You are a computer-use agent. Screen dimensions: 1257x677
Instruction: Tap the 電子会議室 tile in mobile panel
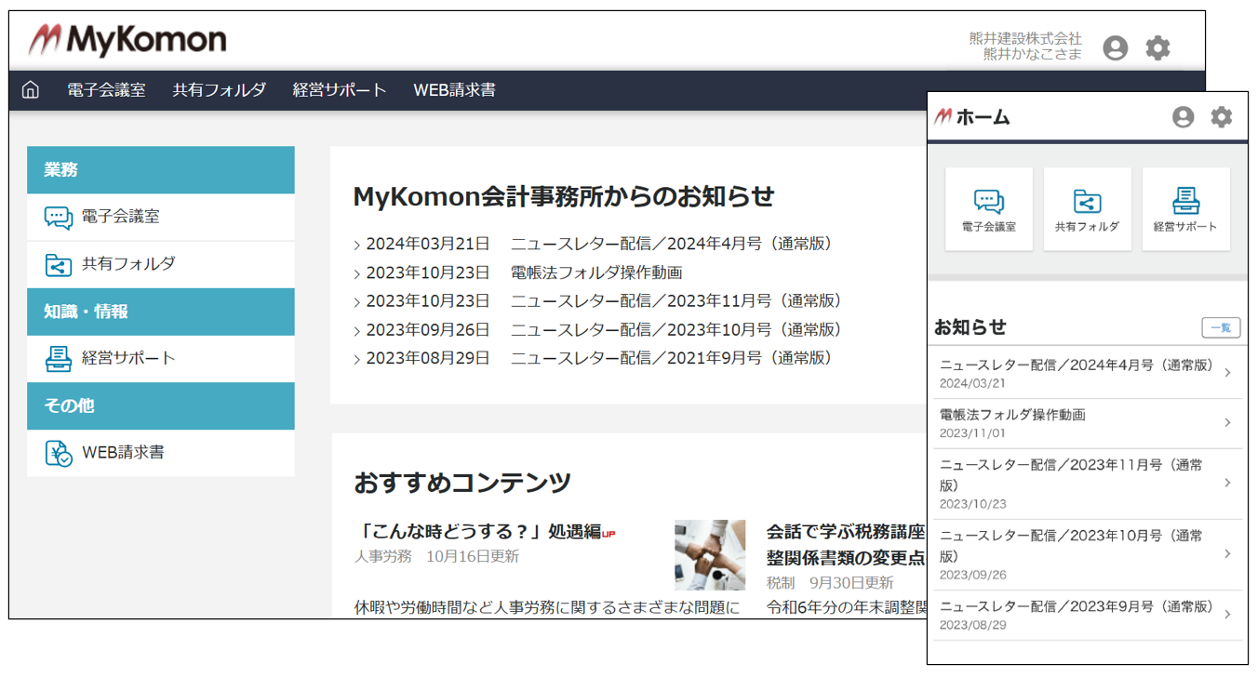(988, 209)
